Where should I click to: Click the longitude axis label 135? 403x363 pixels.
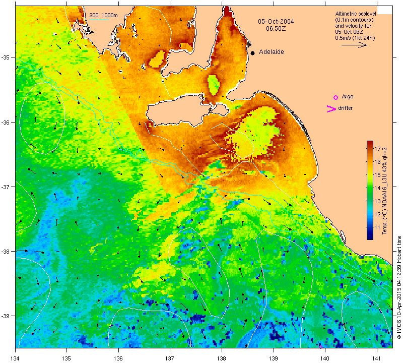tap(67, 358)
